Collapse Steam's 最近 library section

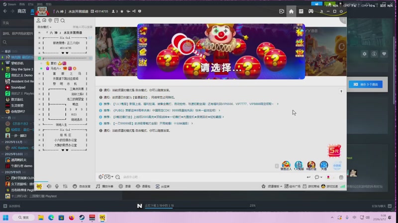pyautogui.click(x=3, y=52)
